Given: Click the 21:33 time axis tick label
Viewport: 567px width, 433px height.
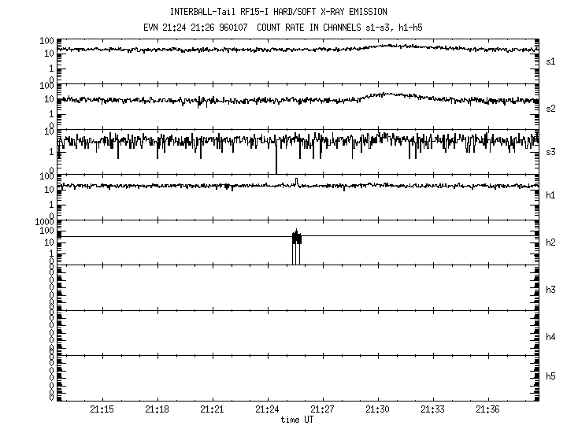Looking at the screenshot, I should click(433, 410).
